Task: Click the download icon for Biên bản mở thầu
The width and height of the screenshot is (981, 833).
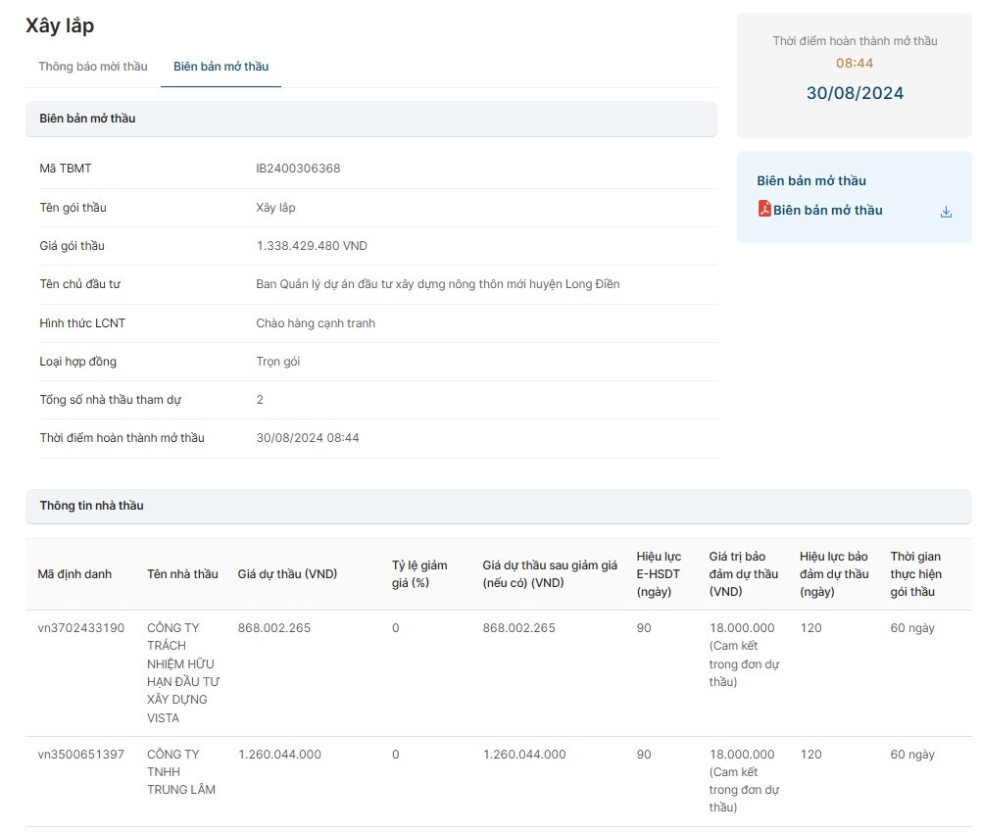Action: [946, 212]
